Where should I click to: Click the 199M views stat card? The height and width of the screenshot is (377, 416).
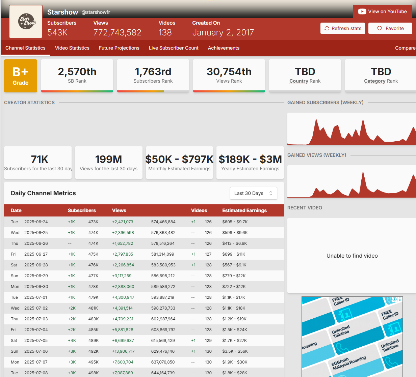pos(109,163)
